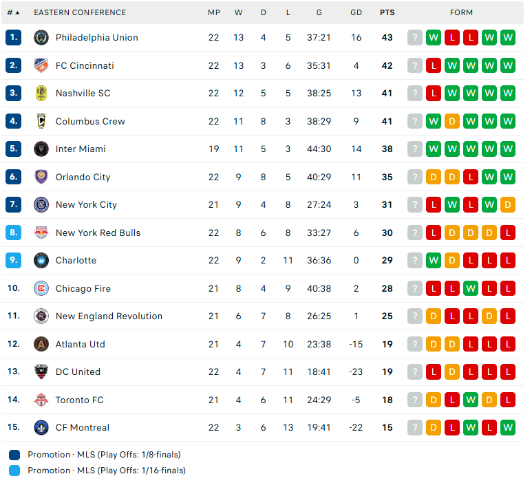Click Philadelphia Union's upcoming match question-mark badge
The height and width of the screenshot is (485, 532).
tap(414, 37)
